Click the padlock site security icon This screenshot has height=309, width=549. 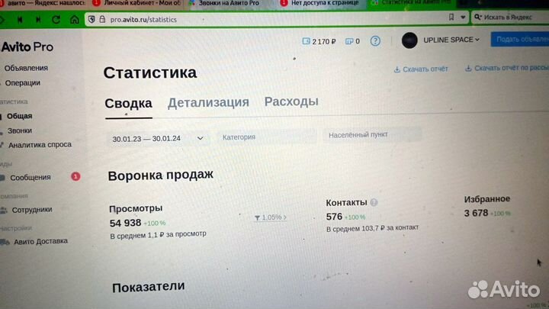click(102, 19)
